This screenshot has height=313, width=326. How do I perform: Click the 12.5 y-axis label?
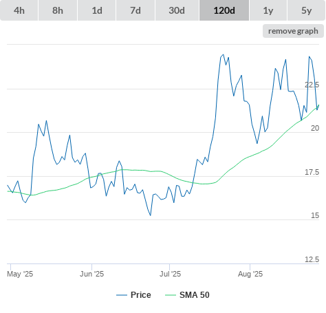(x=312, y=259)
